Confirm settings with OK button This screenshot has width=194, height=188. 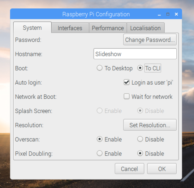click(x=162, y=169)
